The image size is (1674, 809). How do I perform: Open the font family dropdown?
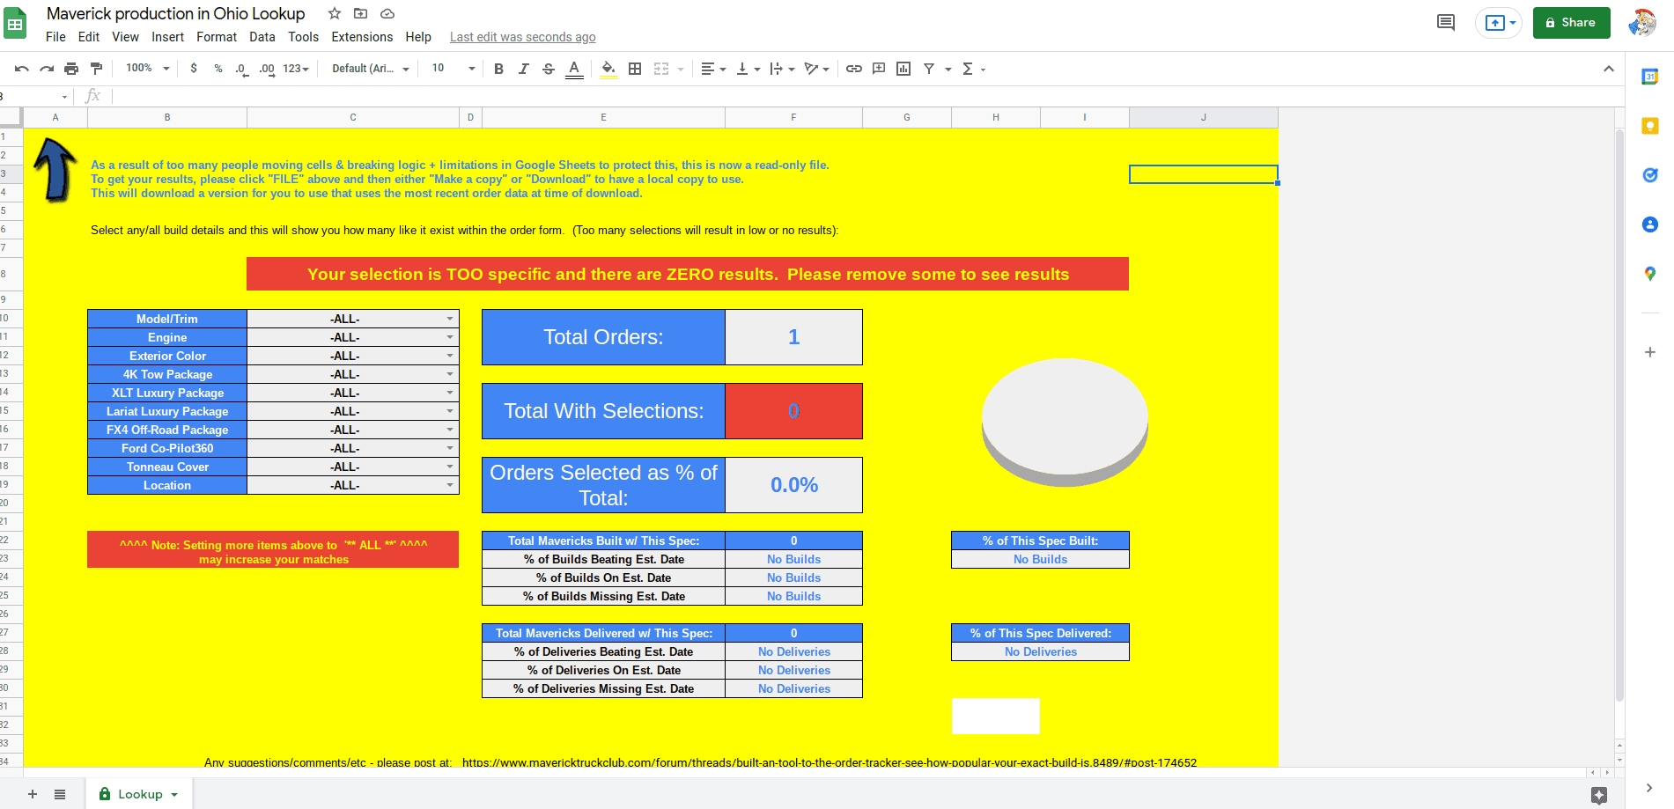click(x=370, y=69)
